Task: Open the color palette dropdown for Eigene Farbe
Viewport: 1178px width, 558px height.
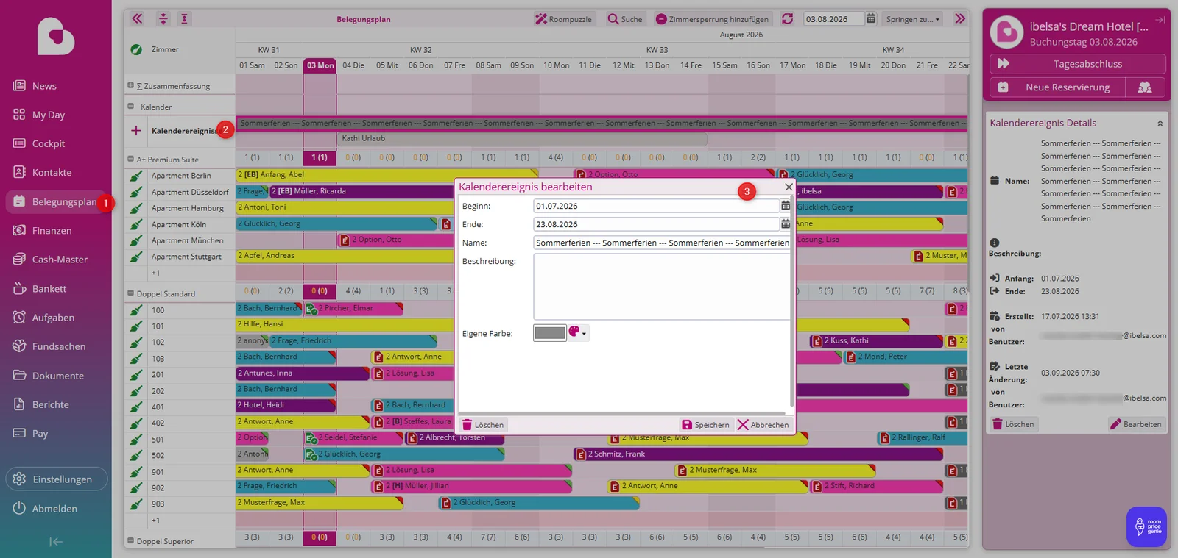Action: point(578,333)
